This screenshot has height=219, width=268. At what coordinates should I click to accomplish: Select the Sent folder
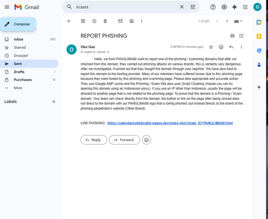29,64
